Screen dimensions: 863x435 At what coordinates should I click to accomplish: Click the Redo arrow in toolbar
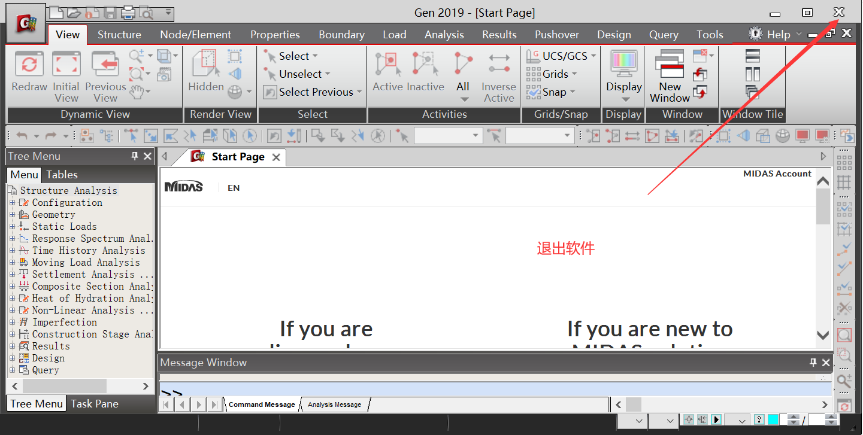tap(51, 136)
